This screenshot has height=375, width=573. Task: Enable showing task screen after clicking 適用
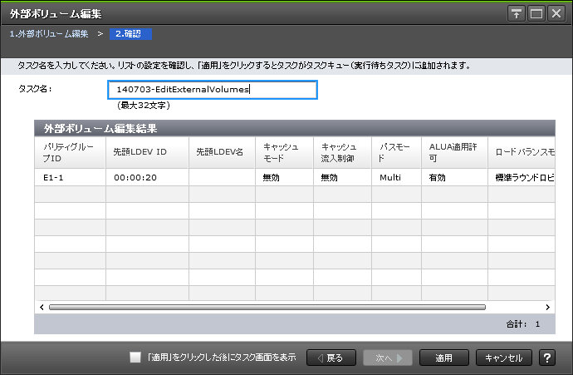[x=135, y=357]
